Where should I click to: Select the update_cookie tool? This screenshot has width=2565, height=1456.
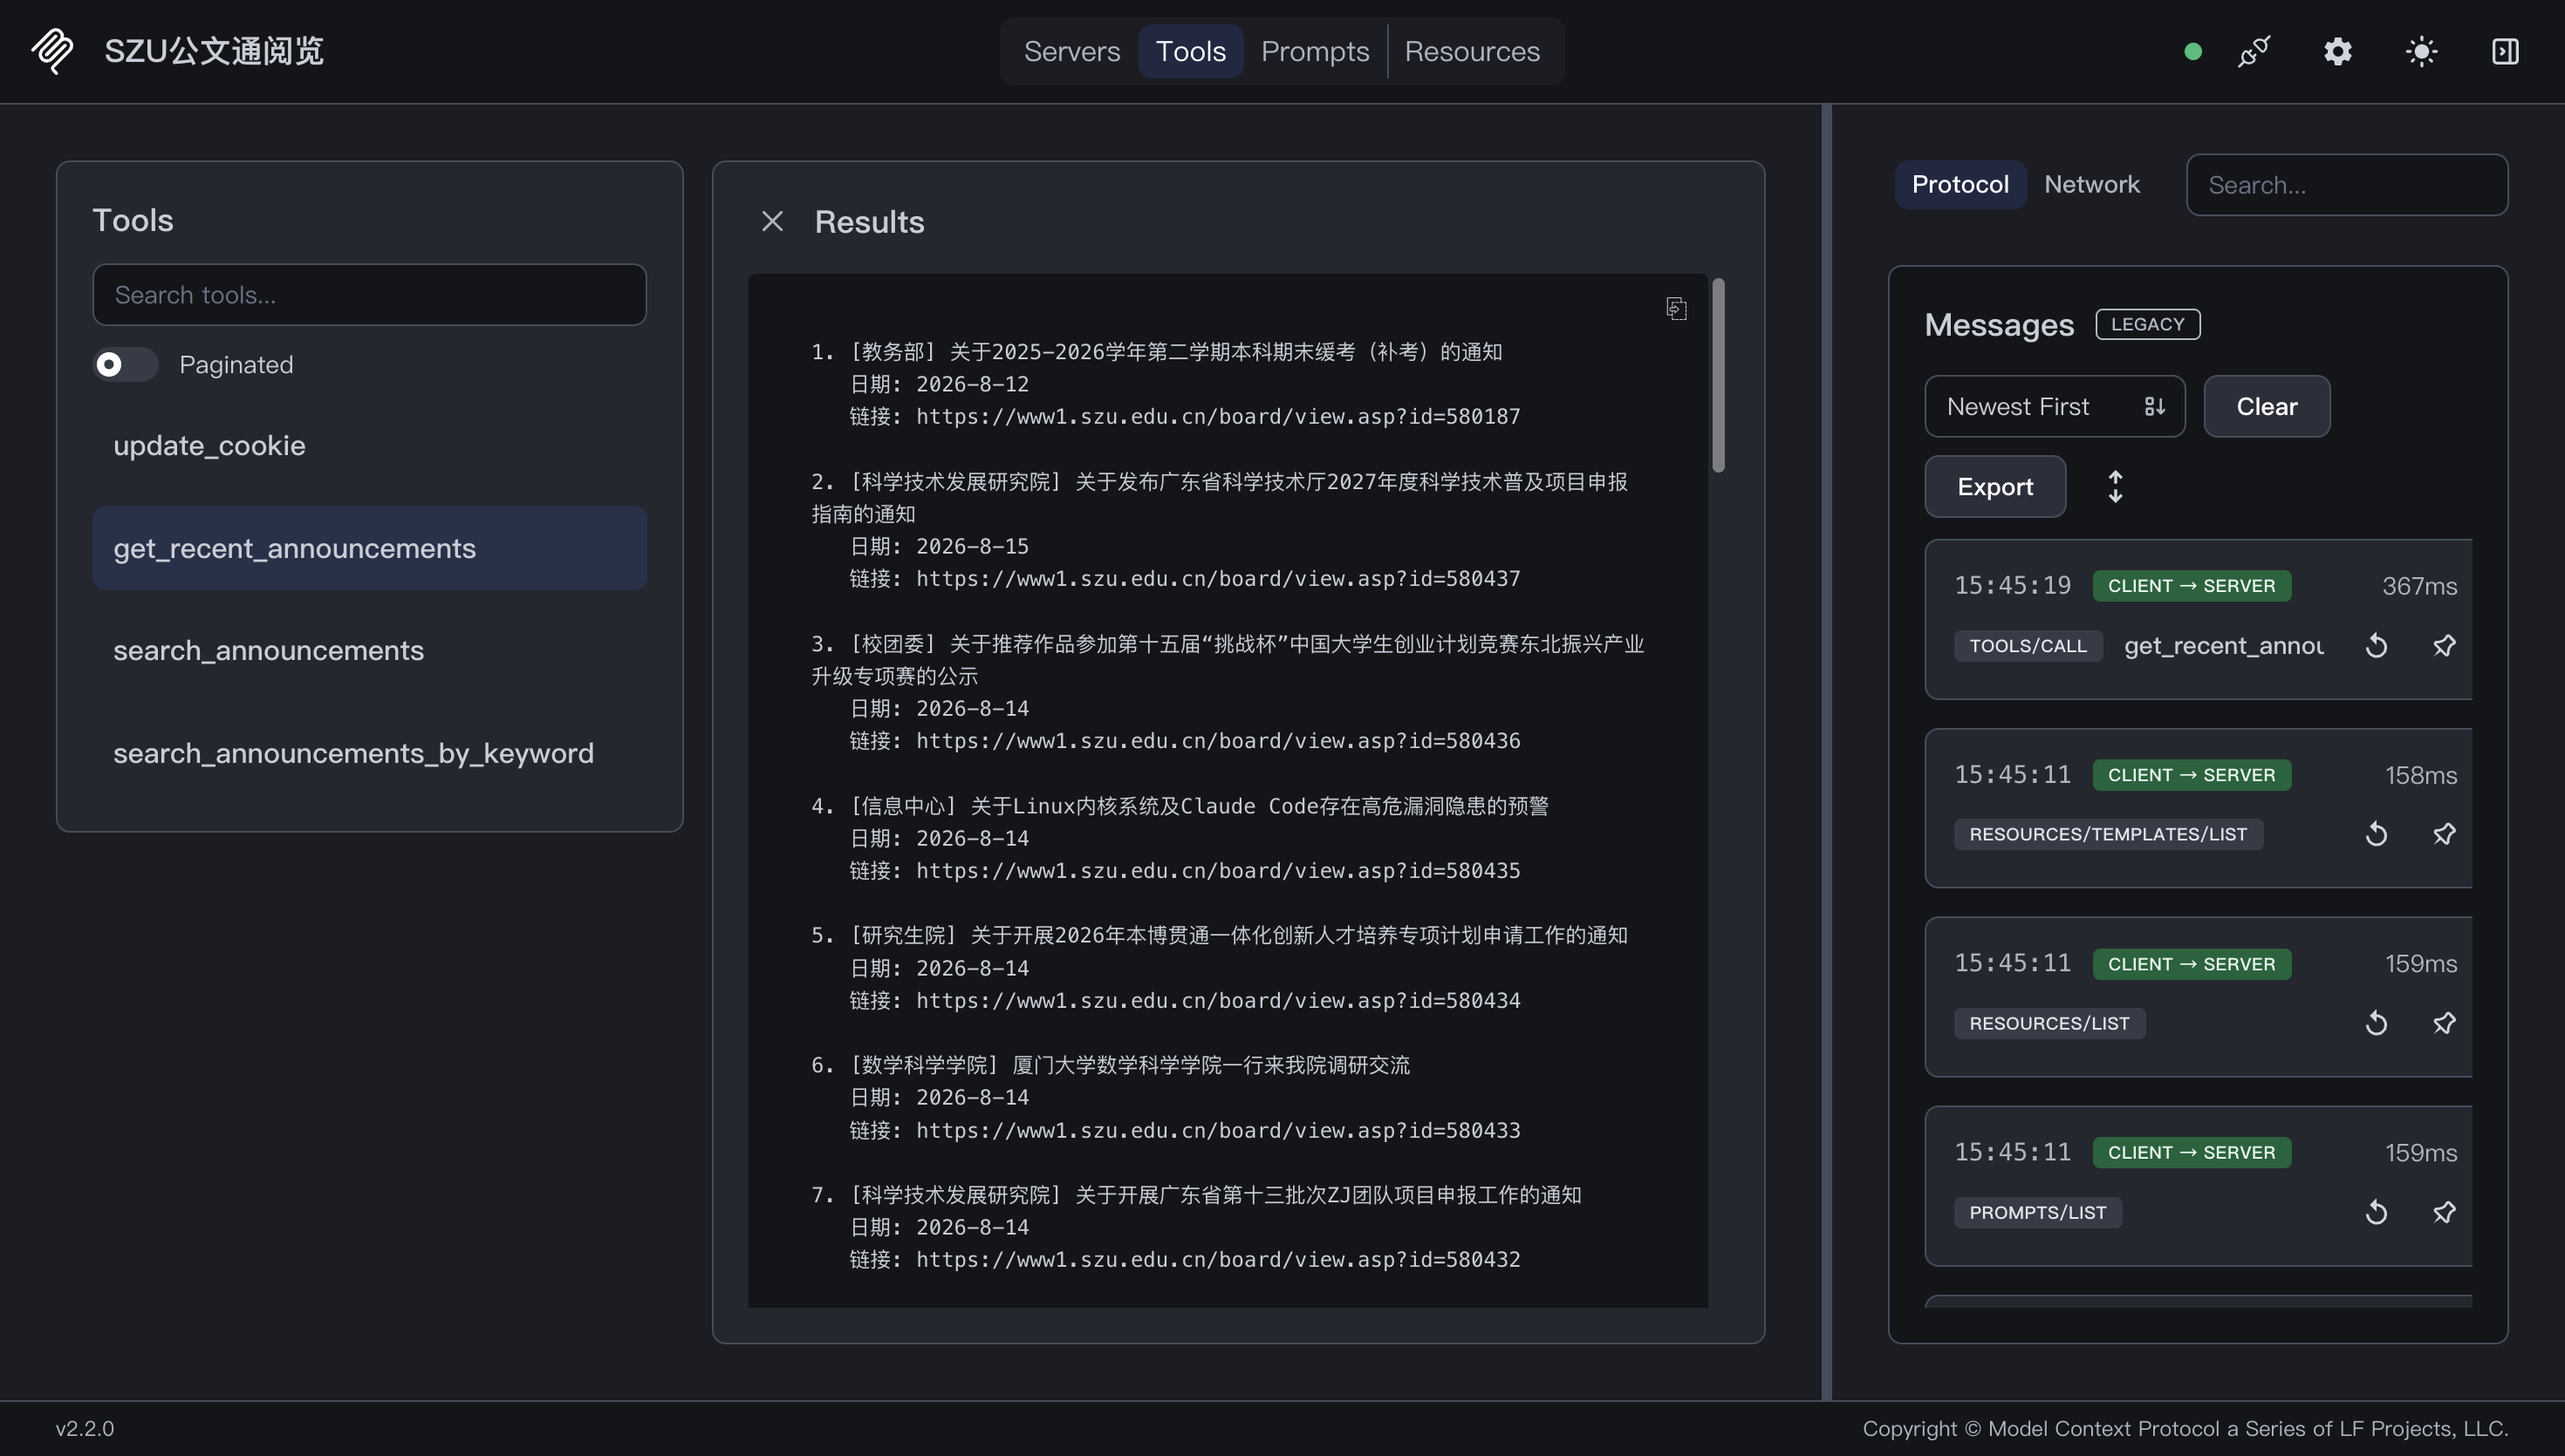click(369, 445)
